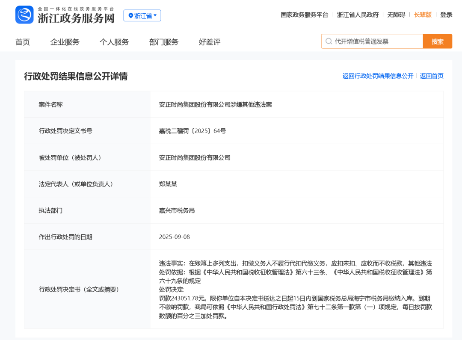The height and width of the screenshot is (340, 462).
Task: Click 登录 to sign in
Action: [446, 15]
